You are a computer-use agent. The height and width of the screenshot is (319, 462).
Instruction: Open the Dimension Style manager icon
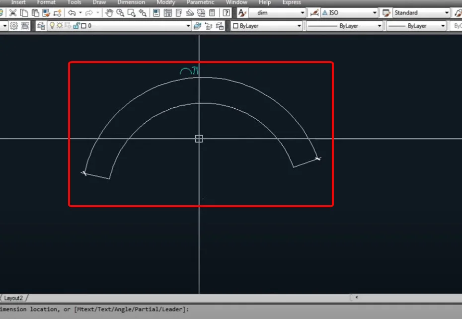point(314,13)
